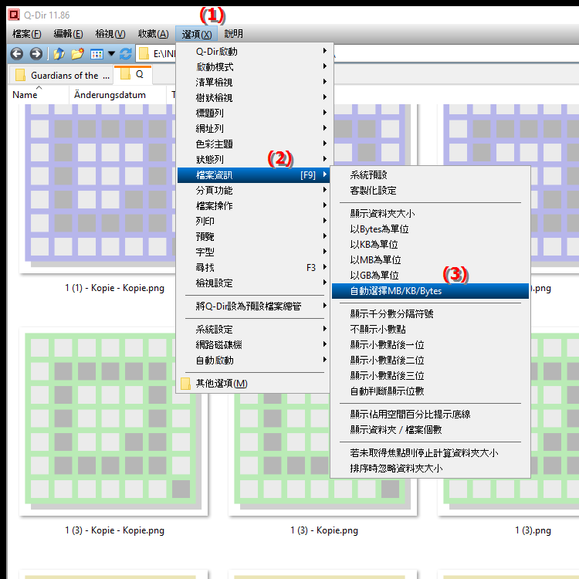Click the folder icon beside 其他選項(M)
This screenshot has width=579, height=579.
point(186,384)
